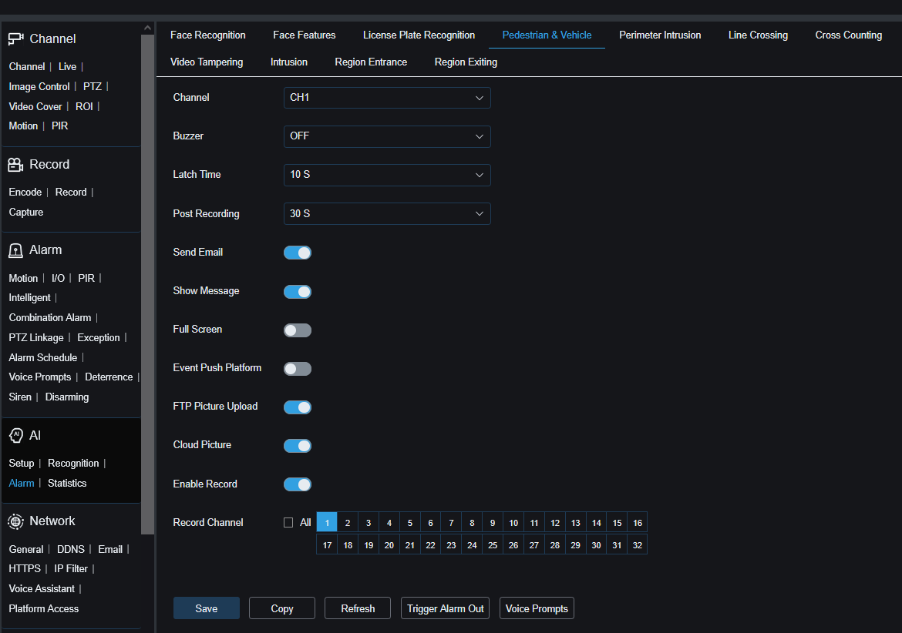Click the sidebar vertical scrollbar

[x=147, y=284]
